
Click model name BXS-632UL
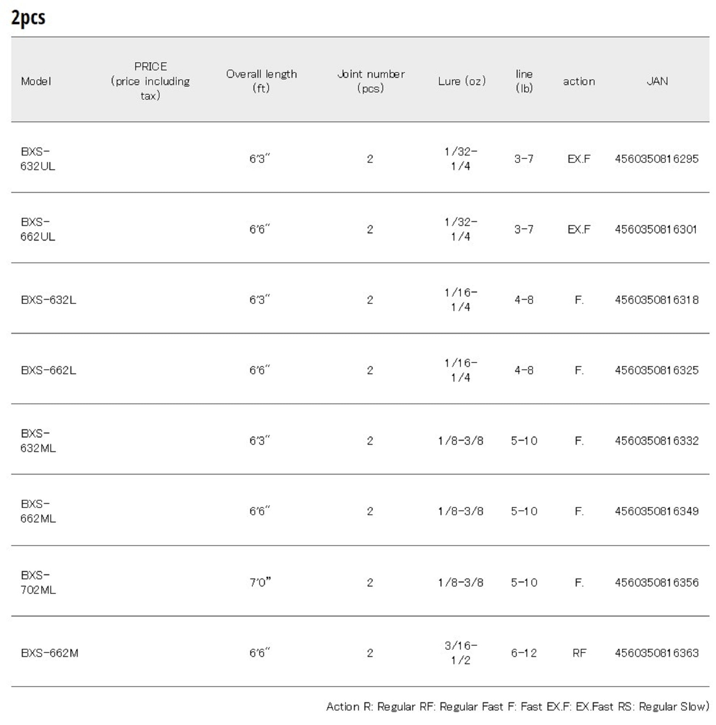click(x=38, y=159)
